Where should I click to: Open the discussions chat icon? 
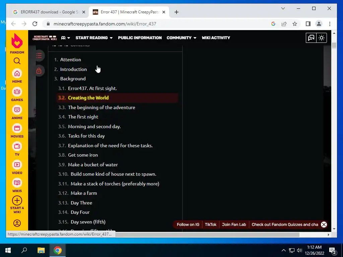click(x=311, y=38)
